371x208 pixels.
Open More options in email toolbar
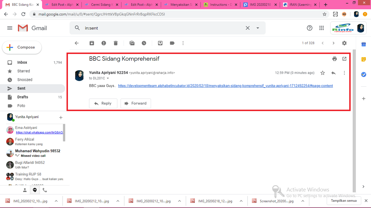(183, 43)
